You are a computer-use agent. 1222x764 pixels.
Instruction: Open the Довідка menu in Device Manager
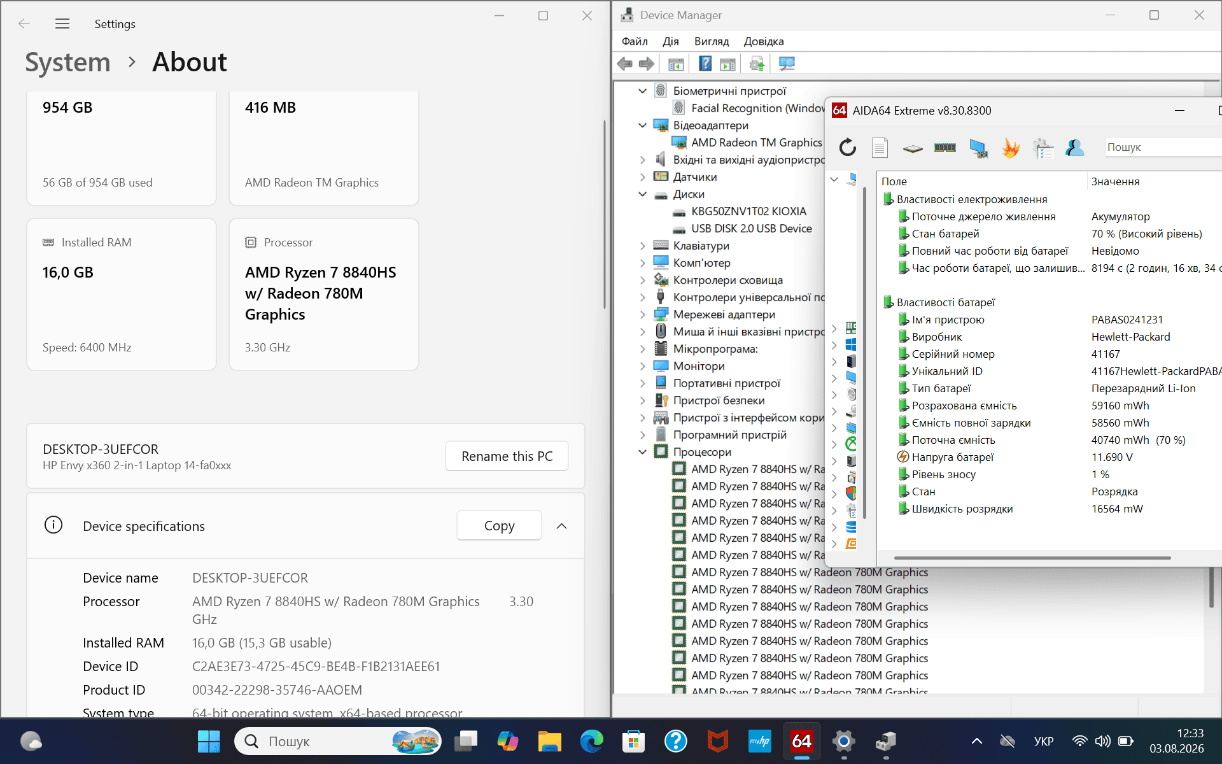pos(764,41)
